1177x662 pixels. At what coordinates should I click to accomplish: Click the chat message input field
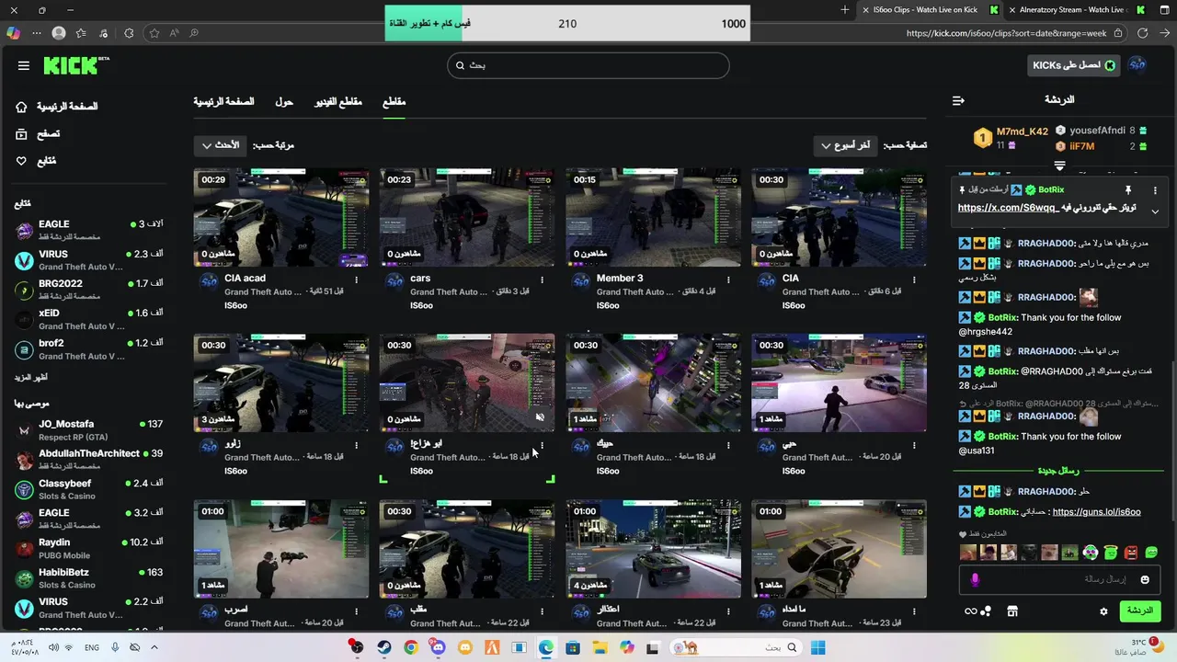click(x=1061, y=579)
